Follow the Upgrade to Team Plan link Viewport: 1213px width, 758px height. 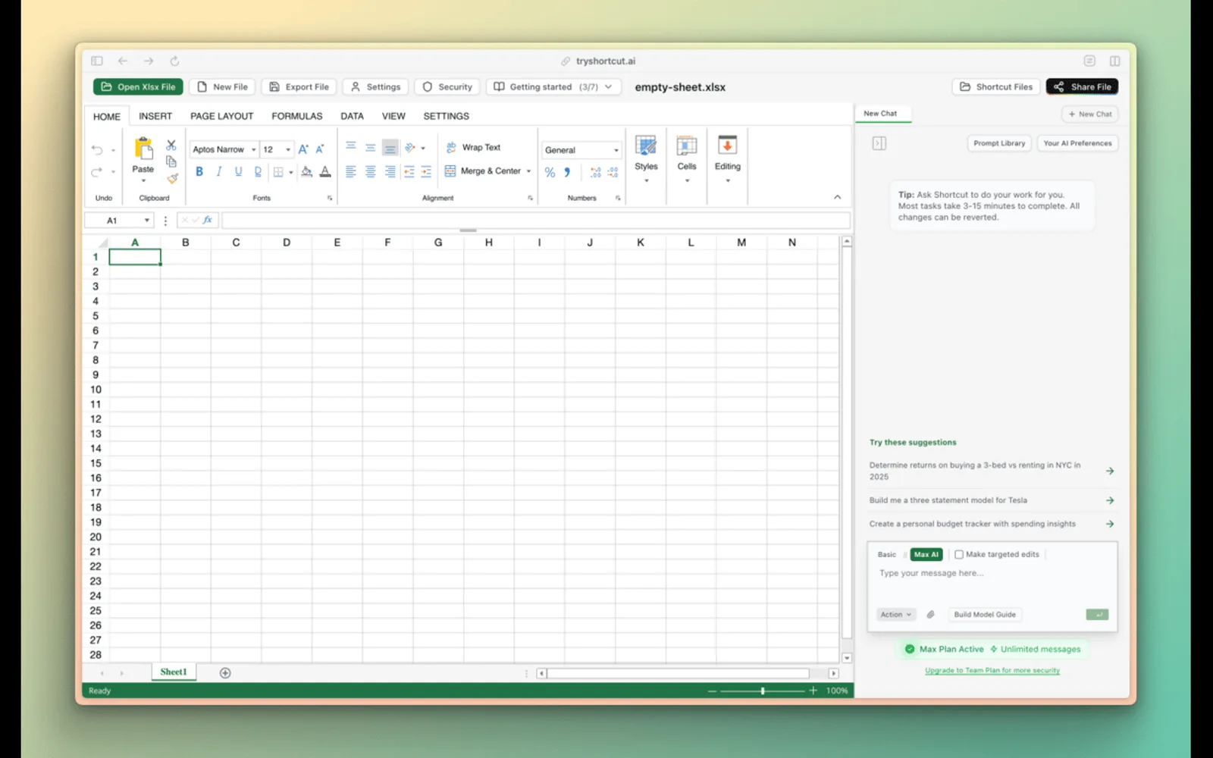click(992, 671)
